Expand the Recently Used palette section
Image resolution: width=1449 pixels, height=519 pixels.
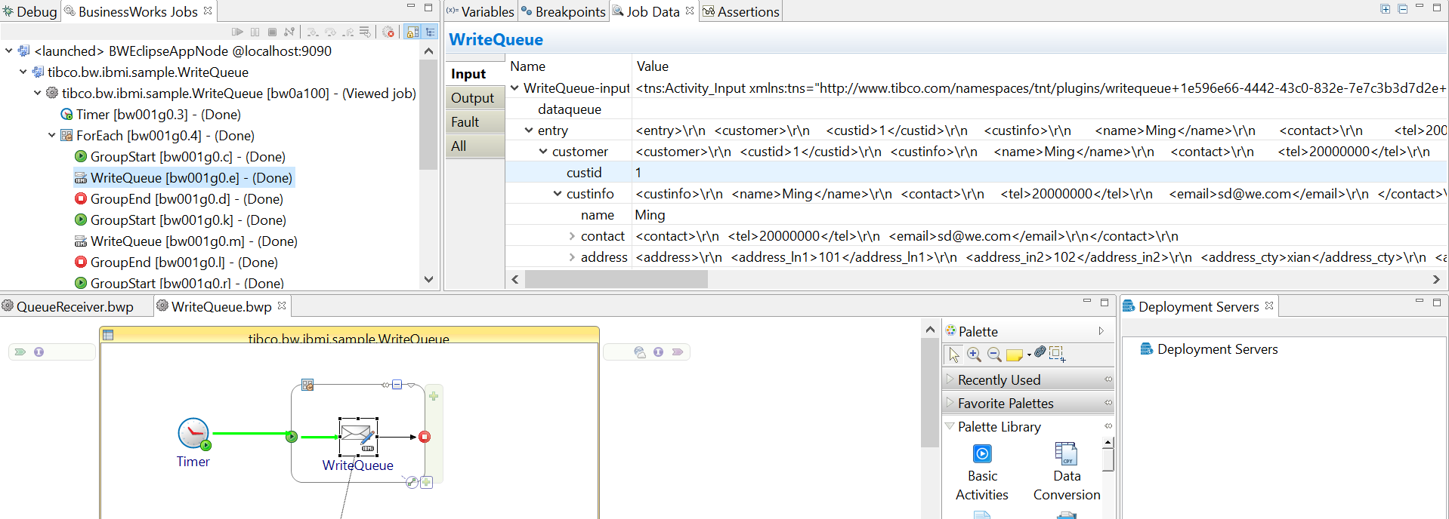(x=999, y=379)
